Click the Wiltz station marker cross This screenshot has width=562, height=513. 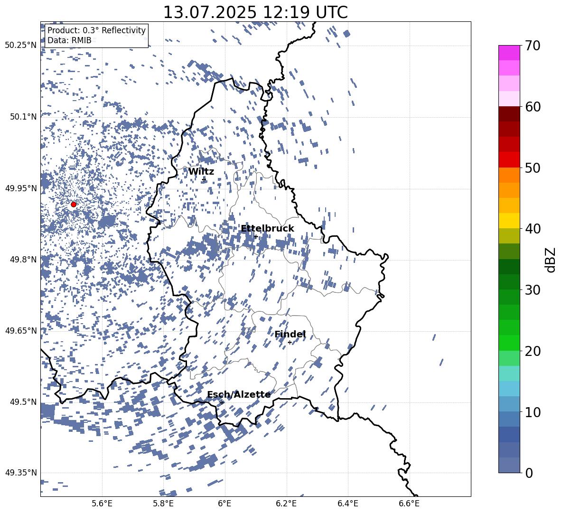(204, 179)
